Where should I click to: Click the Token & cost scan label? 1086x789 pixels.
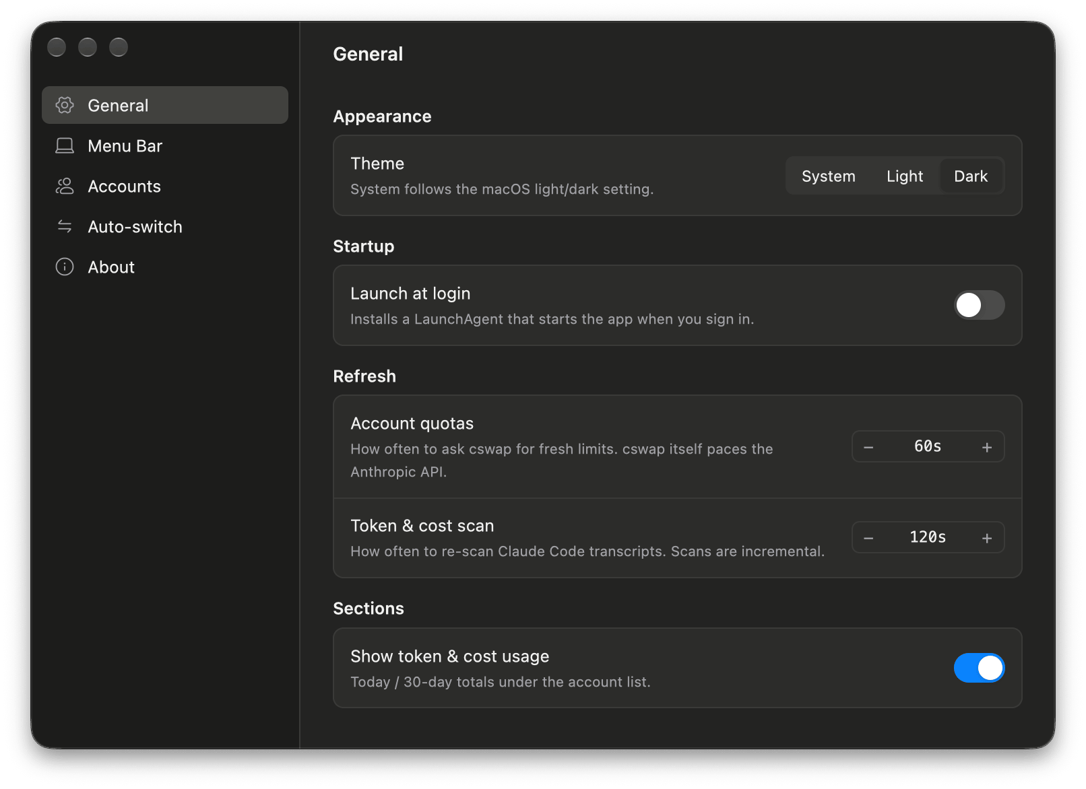pyautogui.click(x=422, y=526)
